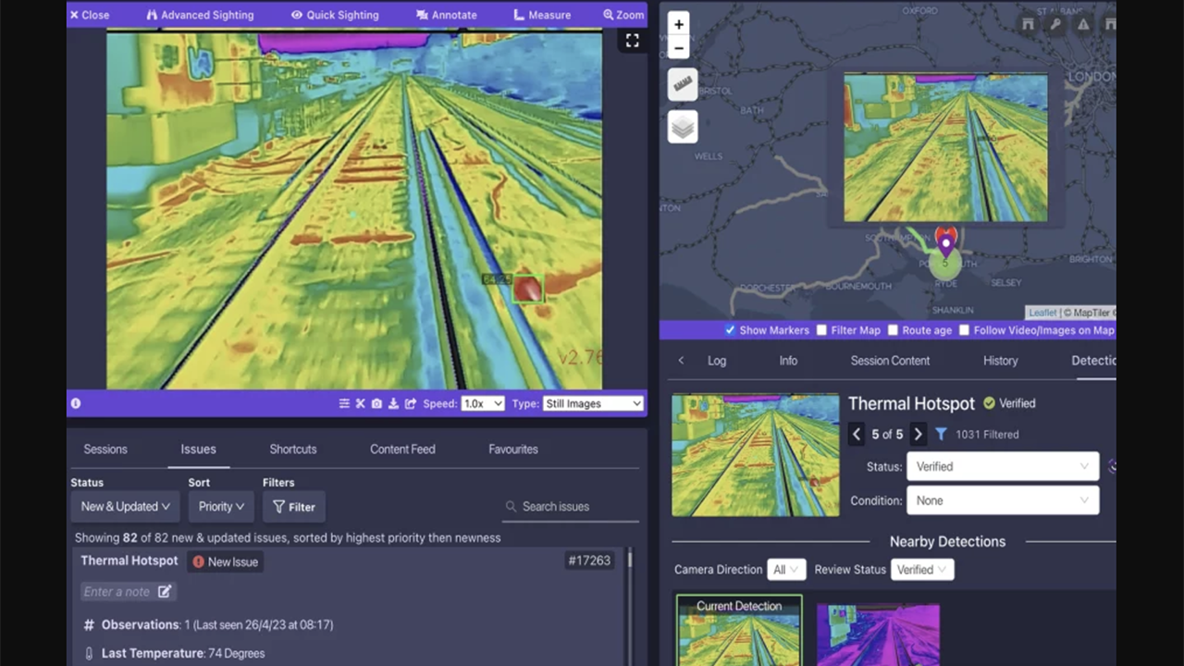Viewport: 1184px width, 666px height.
Task: Open the Annotate tool
Action: point(446,14)
